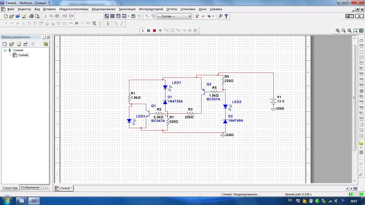Zoom in with the plus magnifier icon
The width and height of the screenshot is (365, 205).
tap(338, 30)
